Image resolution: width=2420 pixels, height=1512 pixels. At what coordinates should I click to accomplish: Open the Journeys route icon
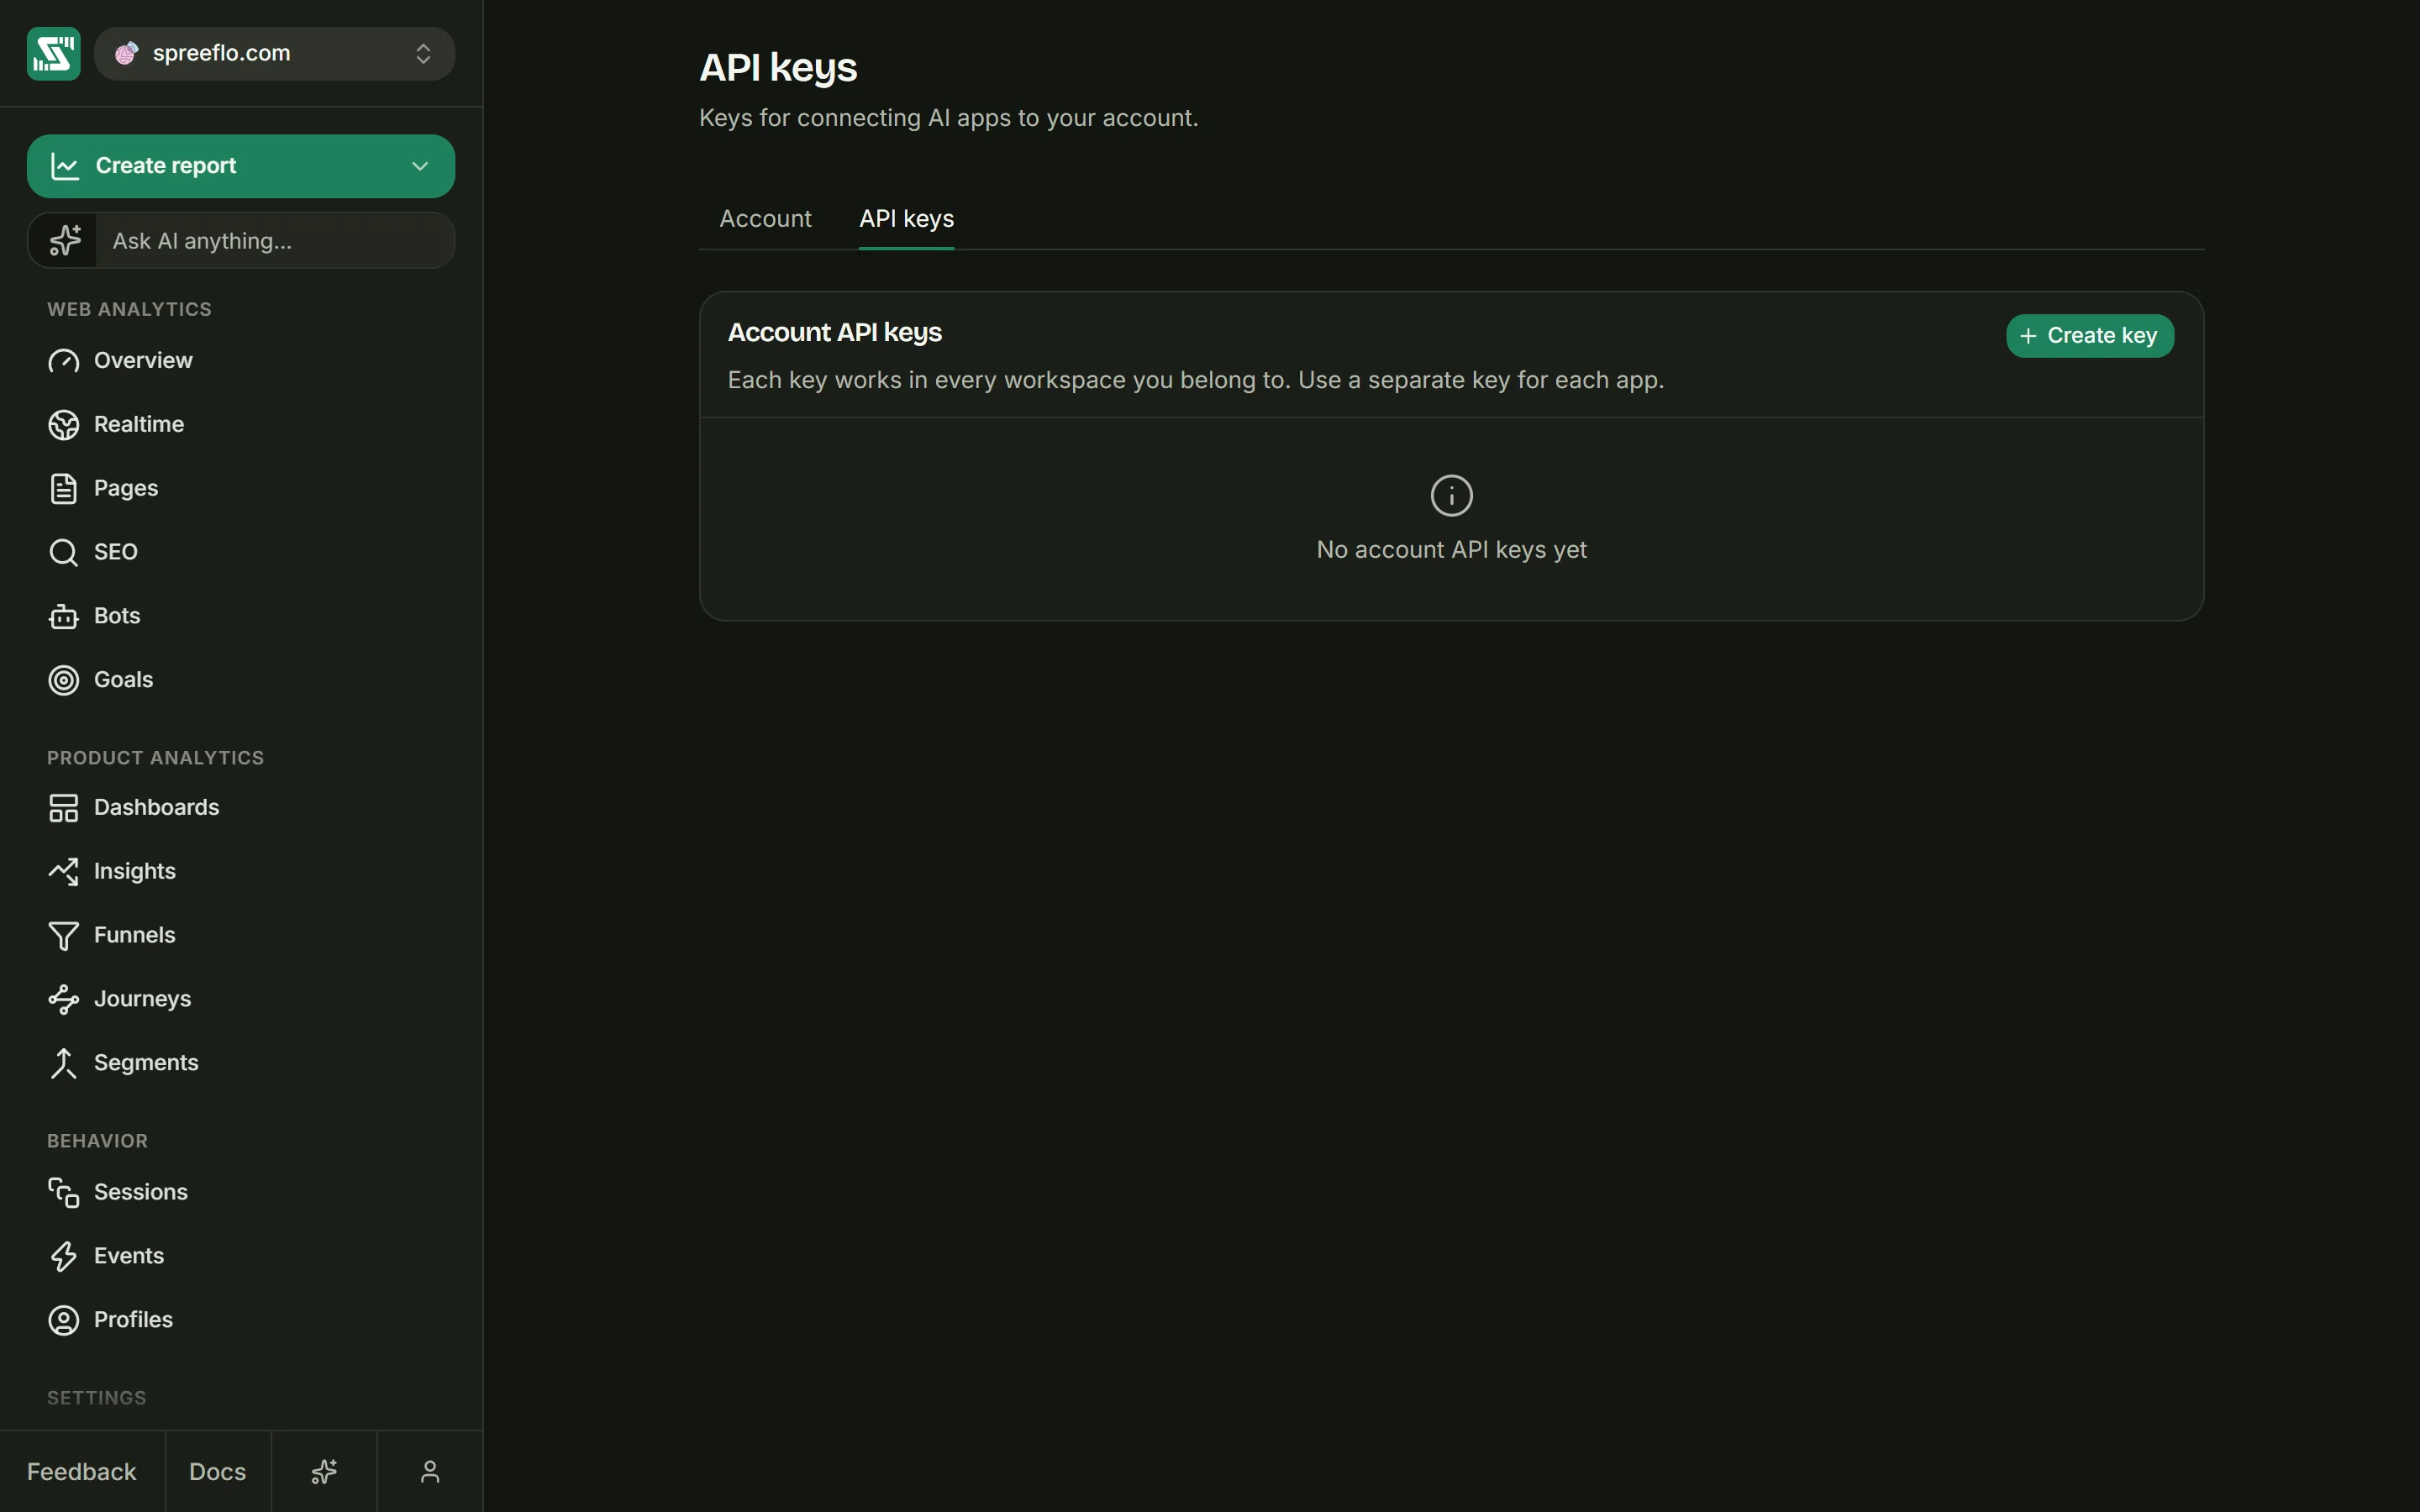coord(63,1000)
